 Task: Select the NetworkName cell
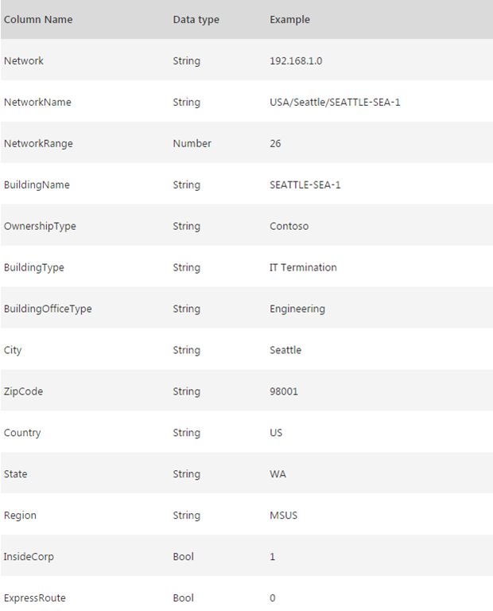click(x=37, y=102)
